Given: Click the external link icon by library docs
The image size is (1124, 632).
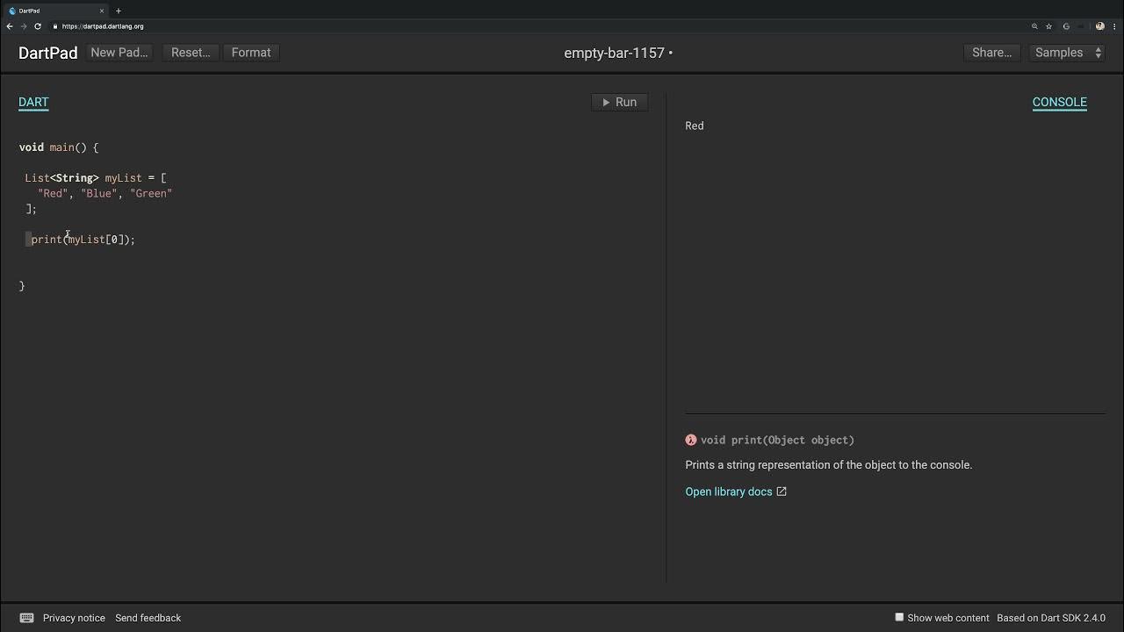Looking at the screenshot, I should pyautogui.click(x=782, y=492).
